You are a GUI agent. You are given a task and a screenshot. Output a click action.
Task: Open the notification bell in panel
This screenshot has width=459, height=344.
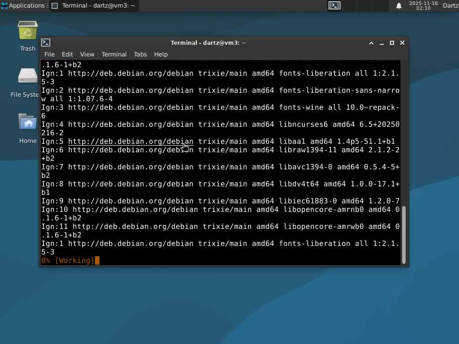pos(398,6)
